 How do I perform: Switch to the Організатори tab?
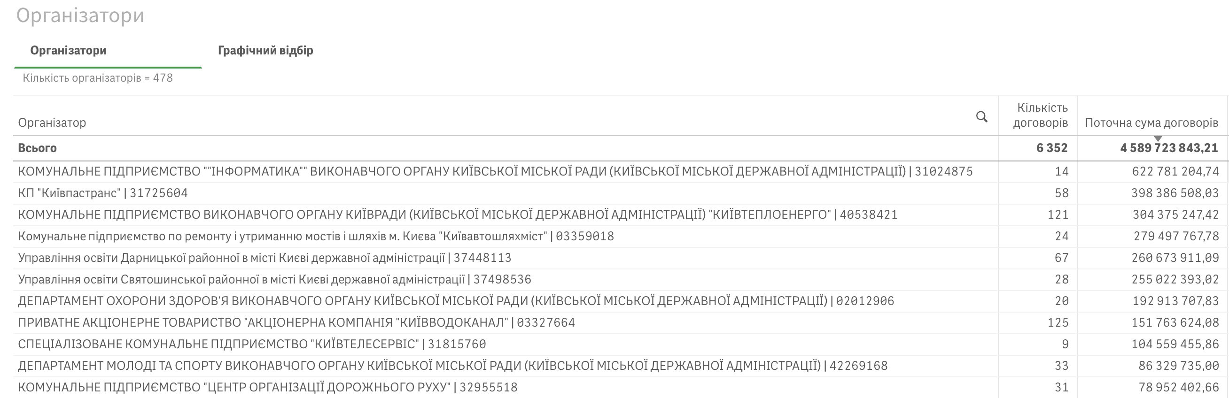point(68,51)
